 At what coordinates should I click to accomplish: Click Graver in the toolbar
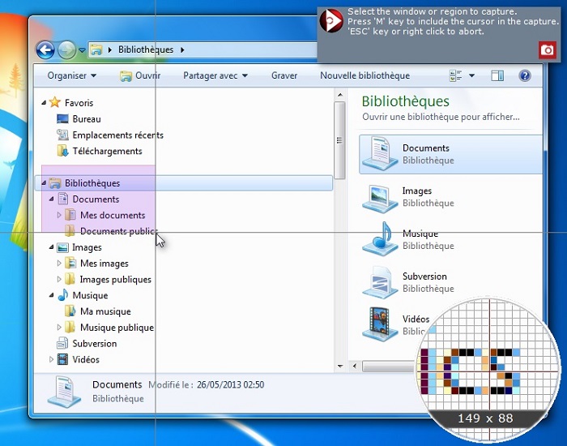click(x=284, y=76)
